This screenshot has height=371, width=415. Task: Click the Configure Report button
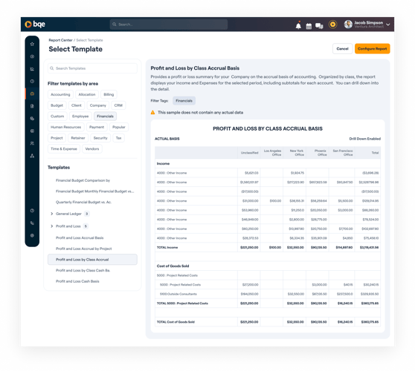[372, 48]
